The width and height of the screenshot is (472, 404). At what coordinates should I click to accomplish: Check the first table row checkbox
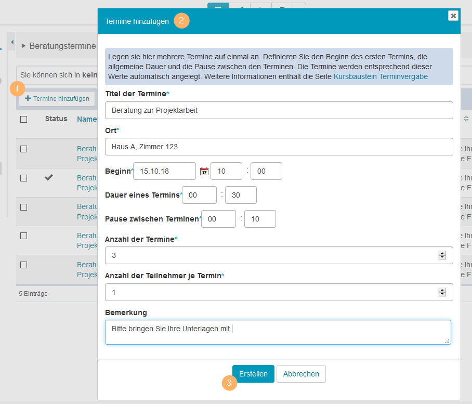tap(23, 149)
